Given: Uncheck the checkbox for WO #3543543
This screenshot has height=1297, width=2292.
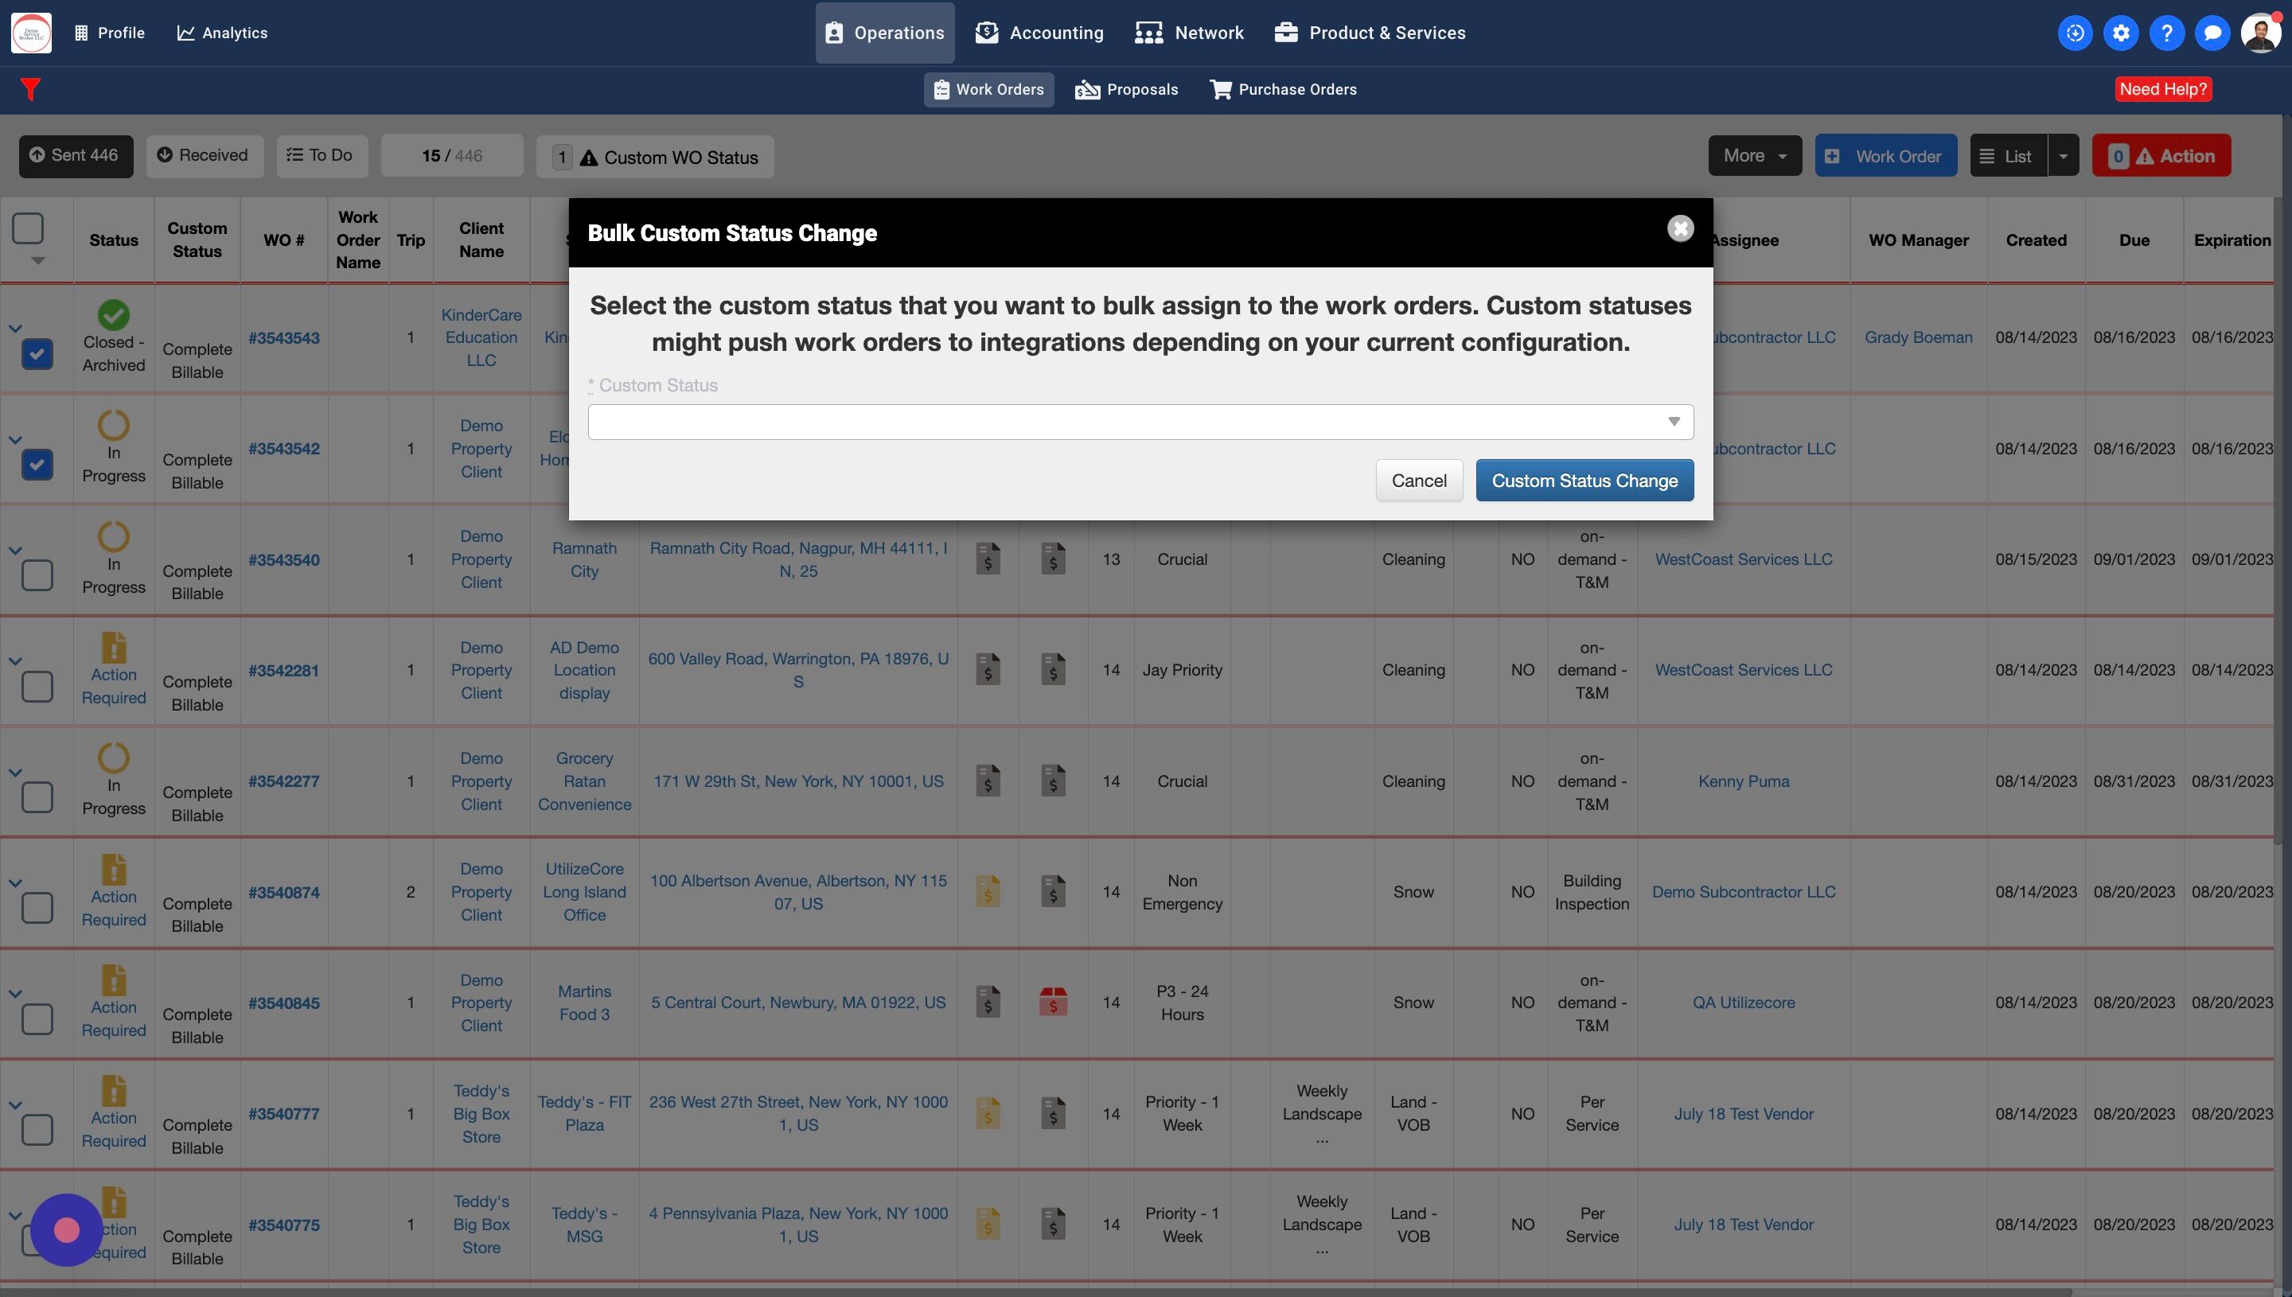Looking at the screenshot, I should [37, 353].
